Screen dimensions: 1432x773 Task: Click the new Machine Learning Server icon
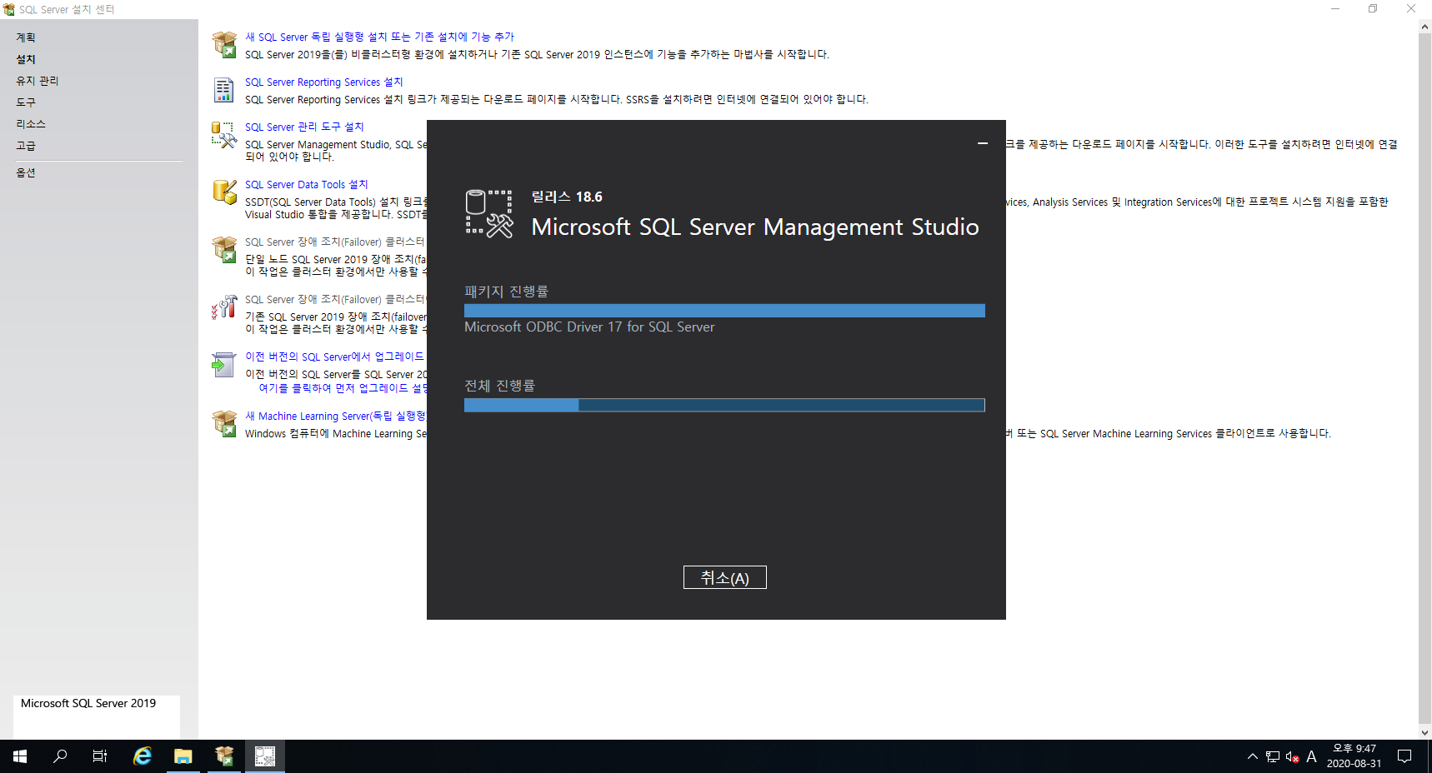tap(224, 423)
